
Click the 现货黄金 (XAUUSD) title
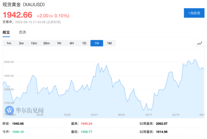[x=24, y=4]
